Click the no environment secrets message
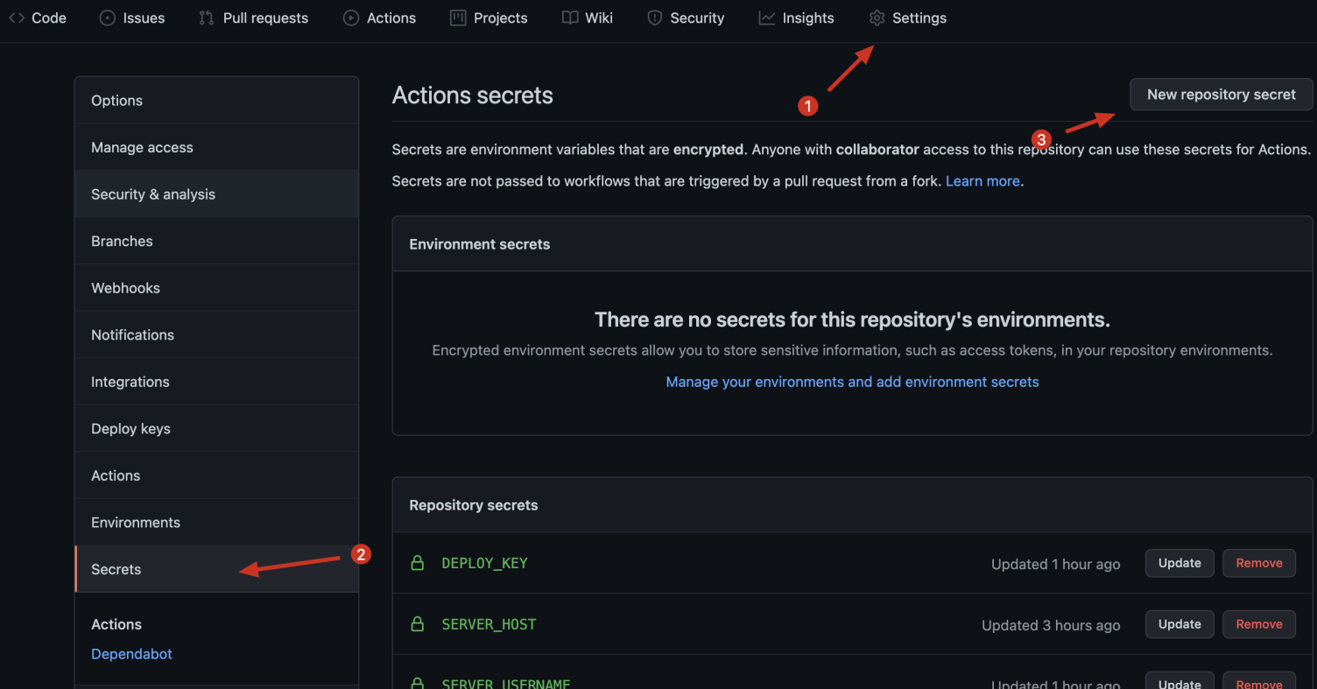 (852, 320)
